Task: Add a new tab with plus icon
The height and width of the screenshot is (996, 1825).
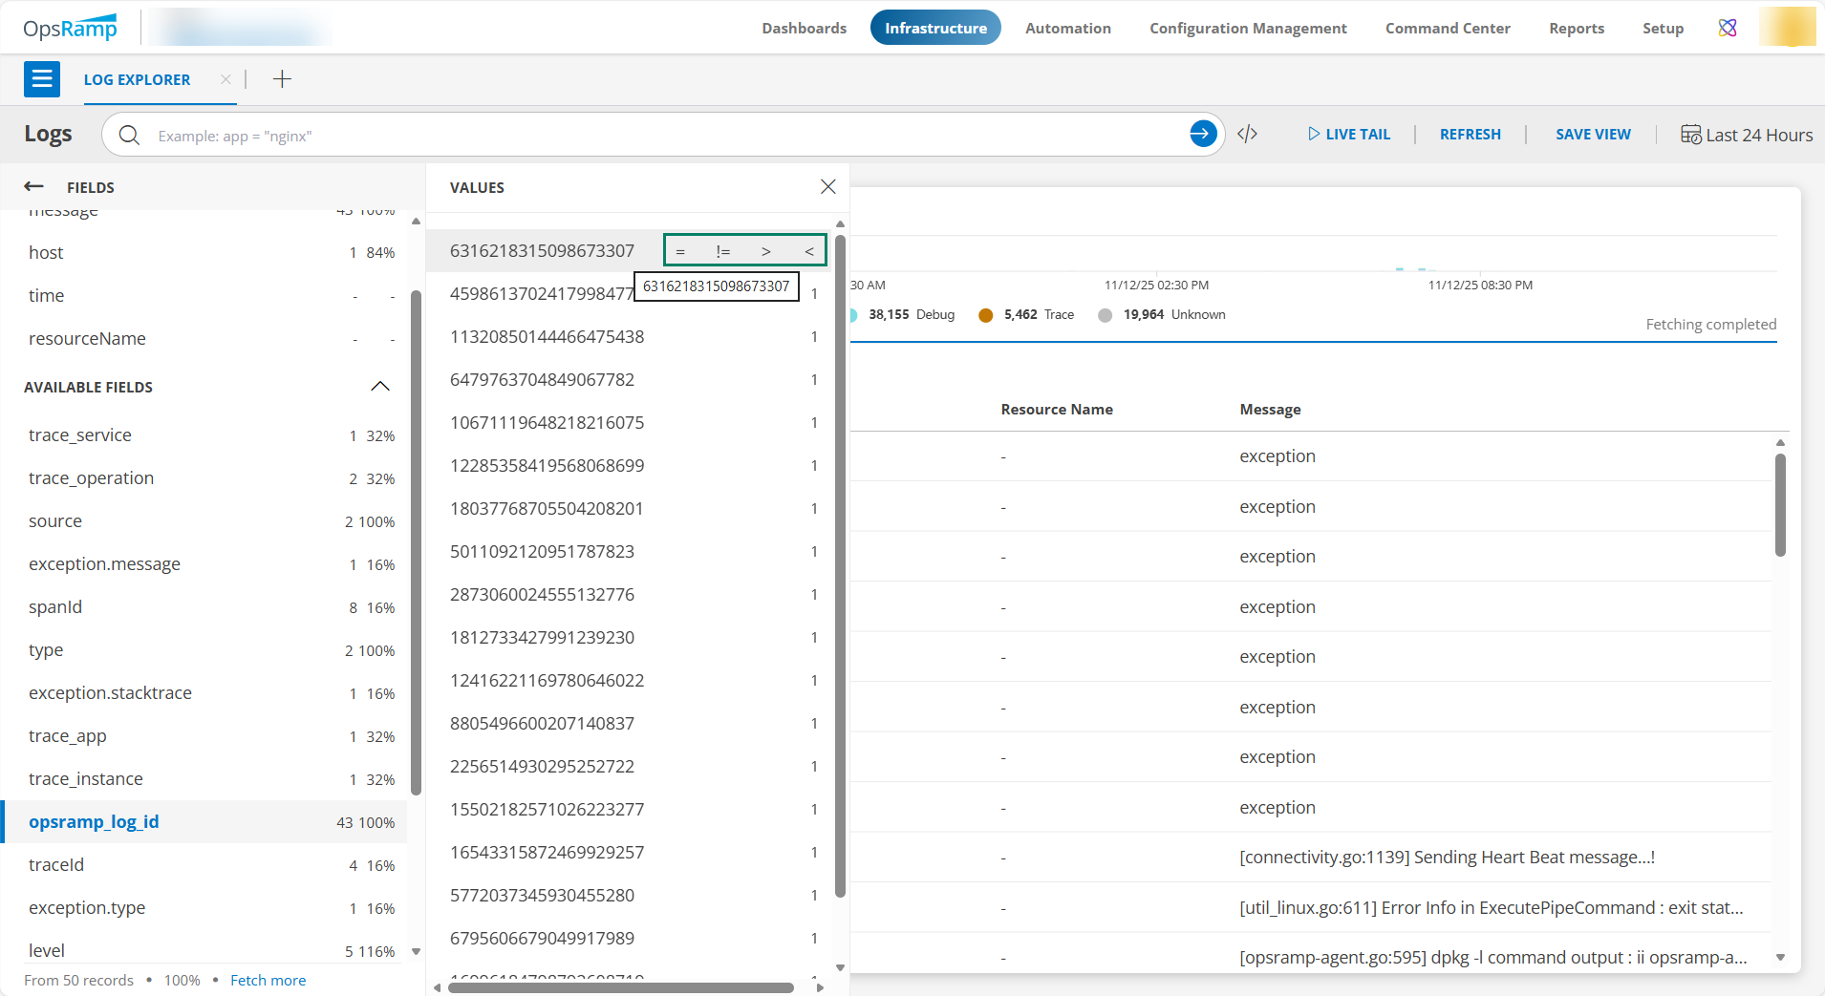Action: pos(282,79)
